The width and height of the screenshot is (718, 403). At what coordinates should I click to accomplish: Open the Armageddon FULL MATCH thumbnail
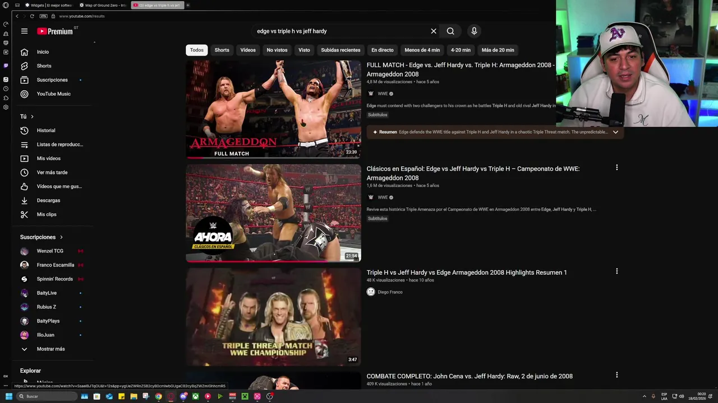pos(273,109)
